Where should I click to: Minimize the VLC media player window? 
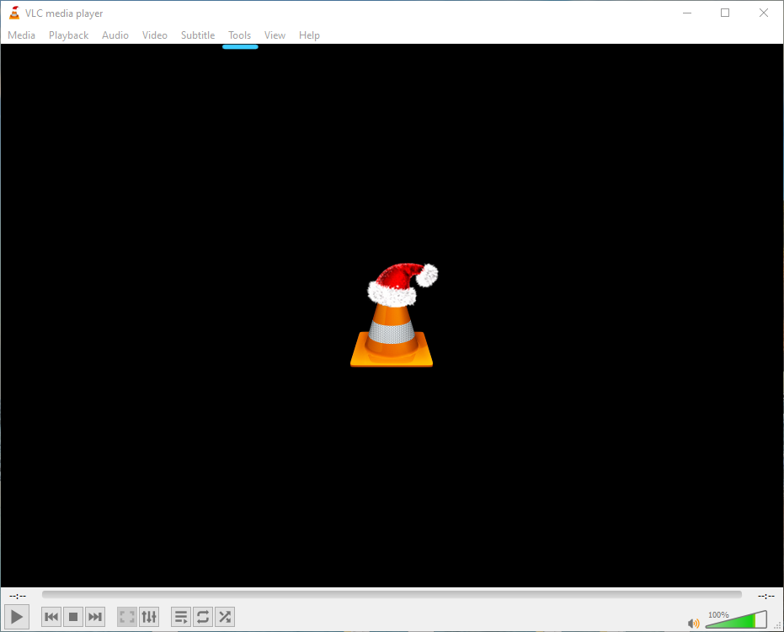[687, 13]
